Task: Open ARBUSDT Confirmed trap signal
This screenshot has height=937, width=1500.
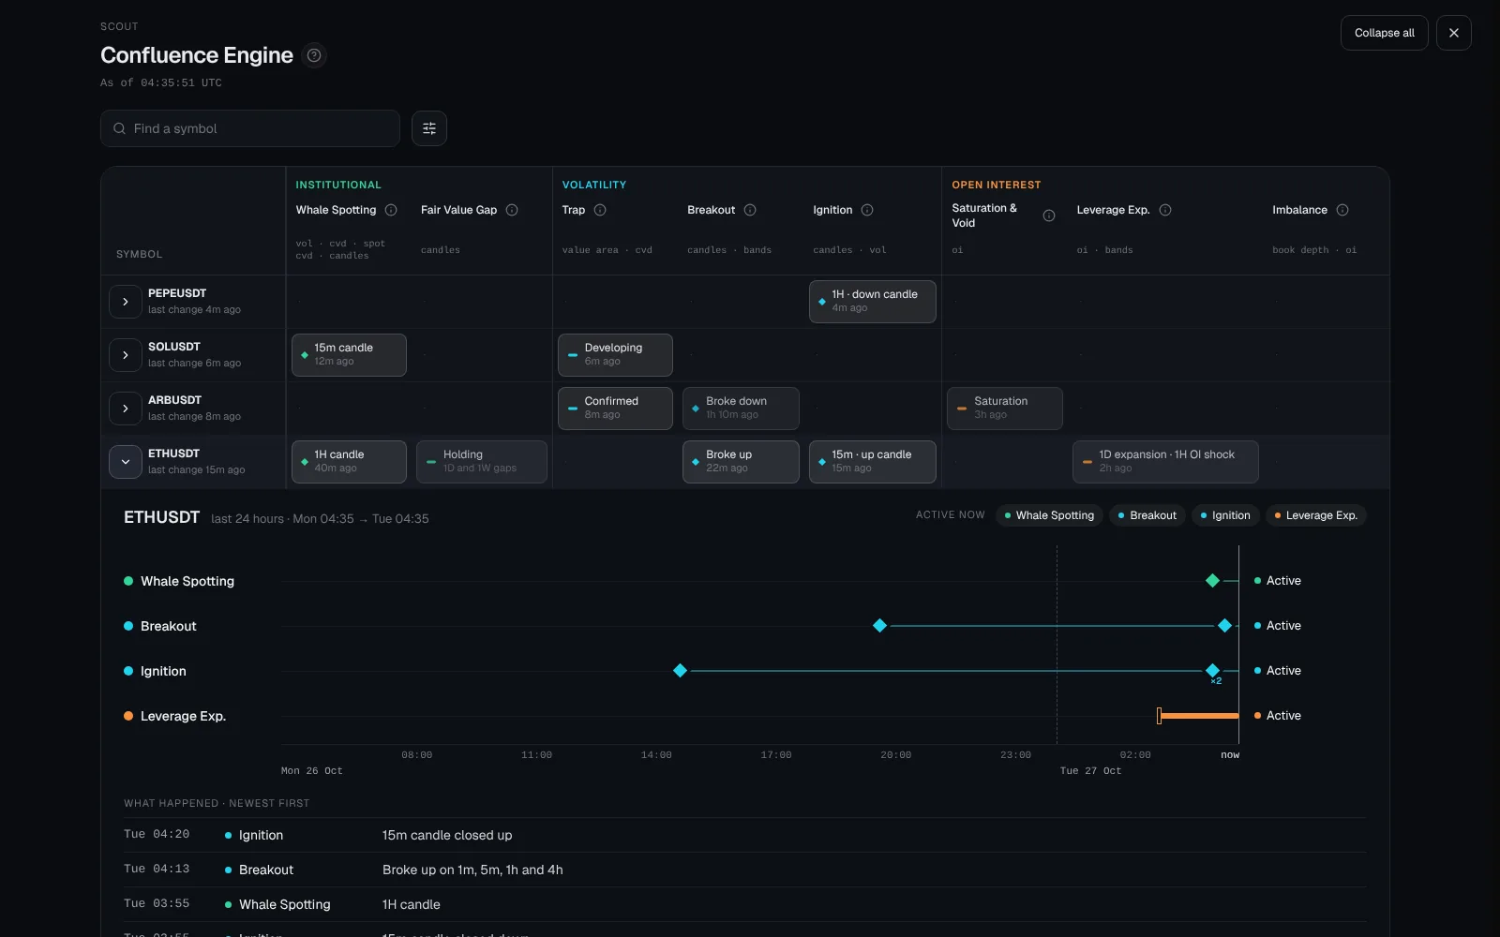Action: pyautogui.click(x=615, y=409)
